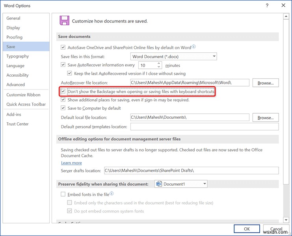Click the Default local file location field

tap(190, 117)
